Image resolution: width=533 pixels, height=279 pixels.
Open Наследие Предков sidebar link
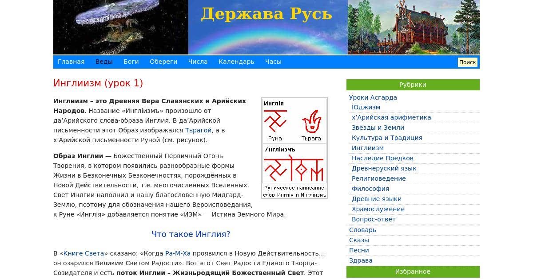(382, 158)
